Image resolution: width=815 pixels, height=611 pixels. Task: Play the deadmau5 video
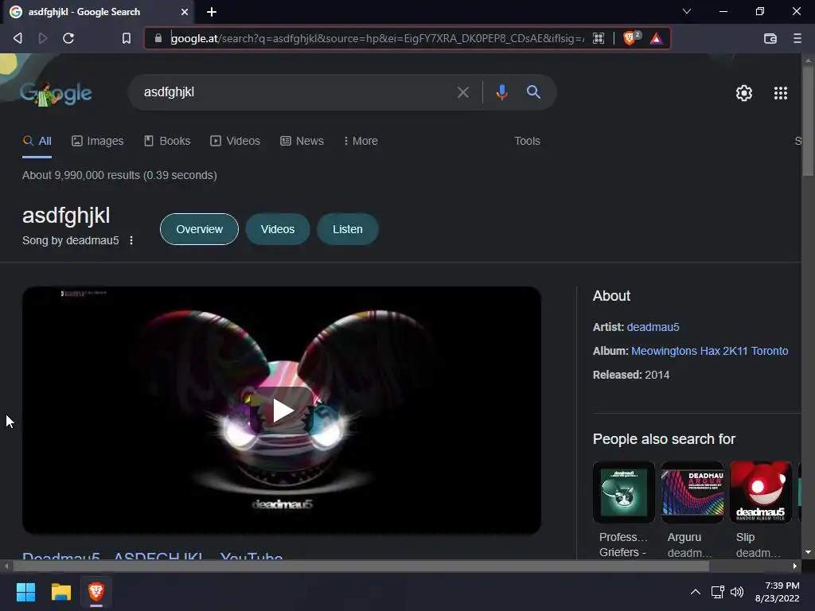point(283,411)
